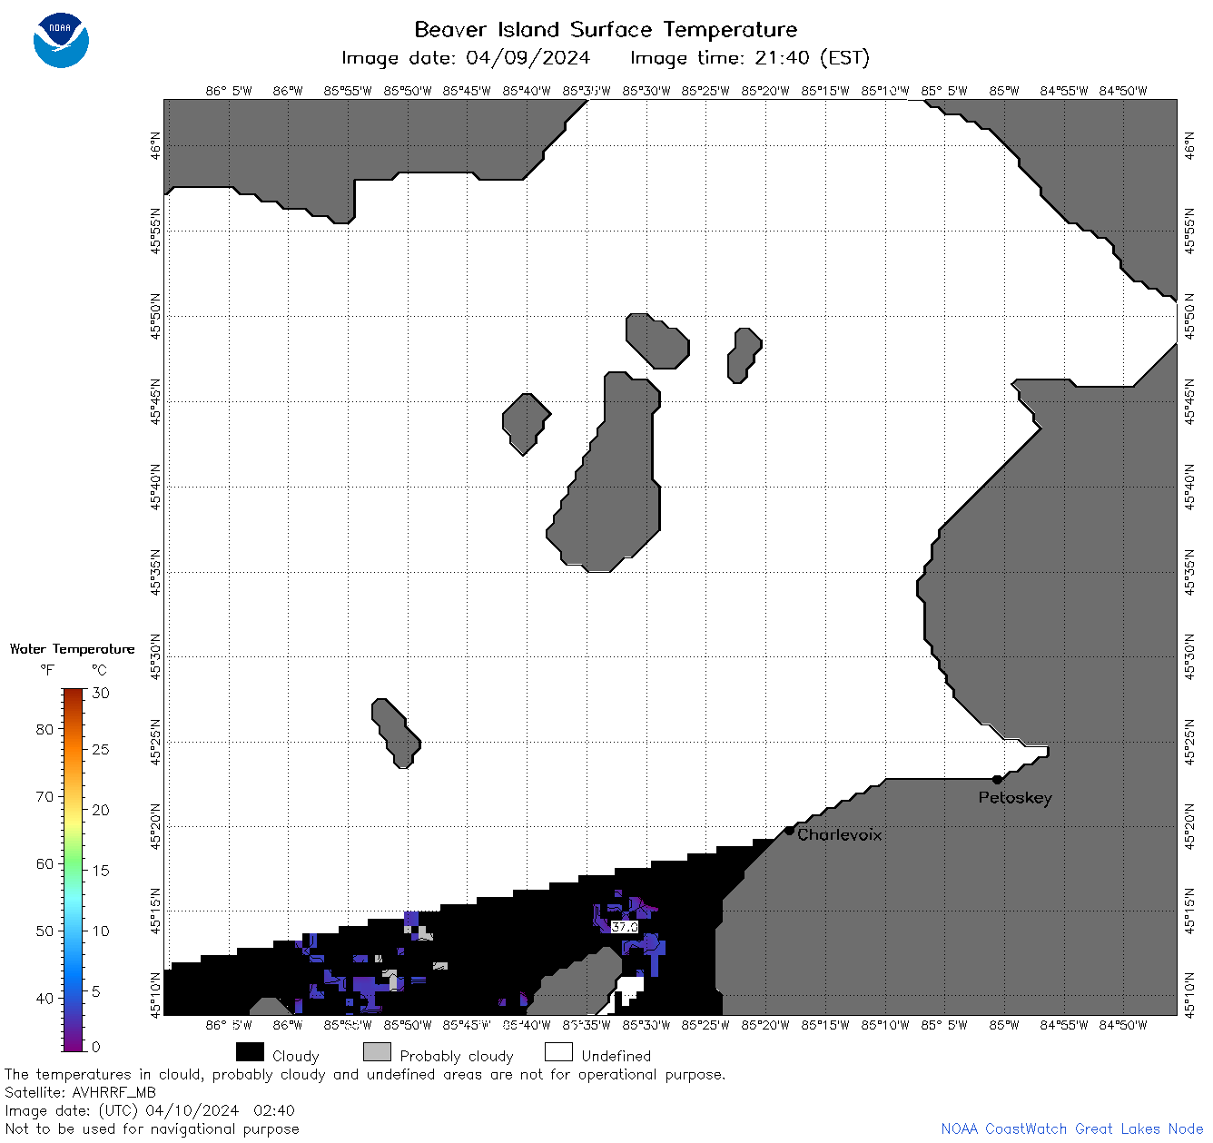Click the 10 °C tick label on scale

pyautogui.click(x=101, y=931)
